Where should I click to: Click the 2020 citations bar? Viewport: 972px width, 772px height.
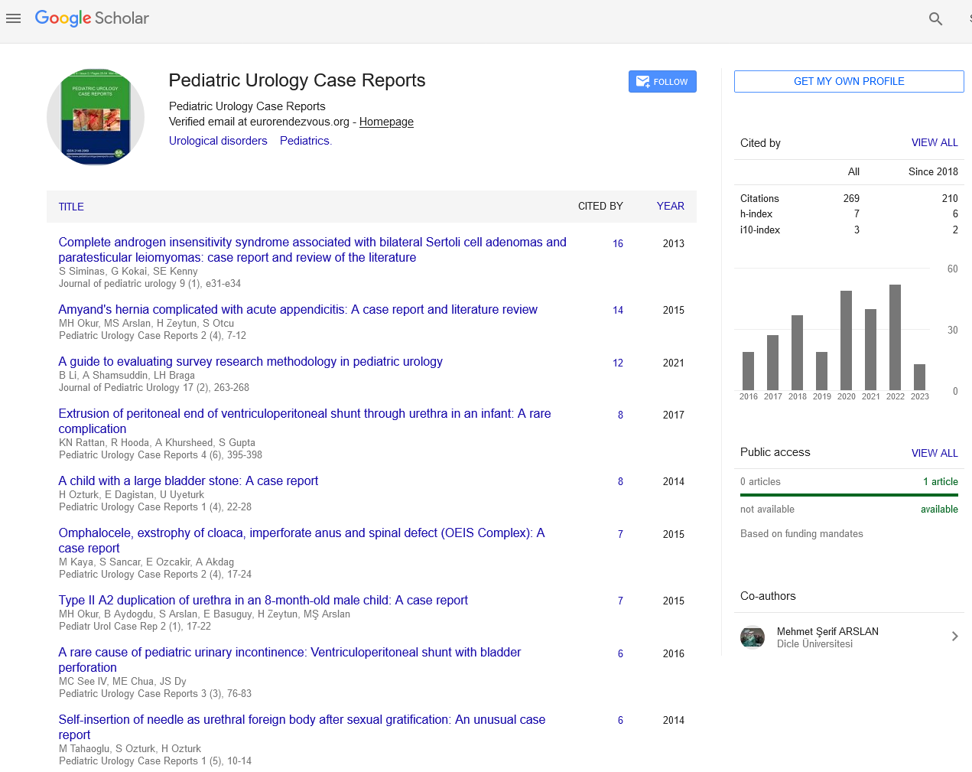847,340
